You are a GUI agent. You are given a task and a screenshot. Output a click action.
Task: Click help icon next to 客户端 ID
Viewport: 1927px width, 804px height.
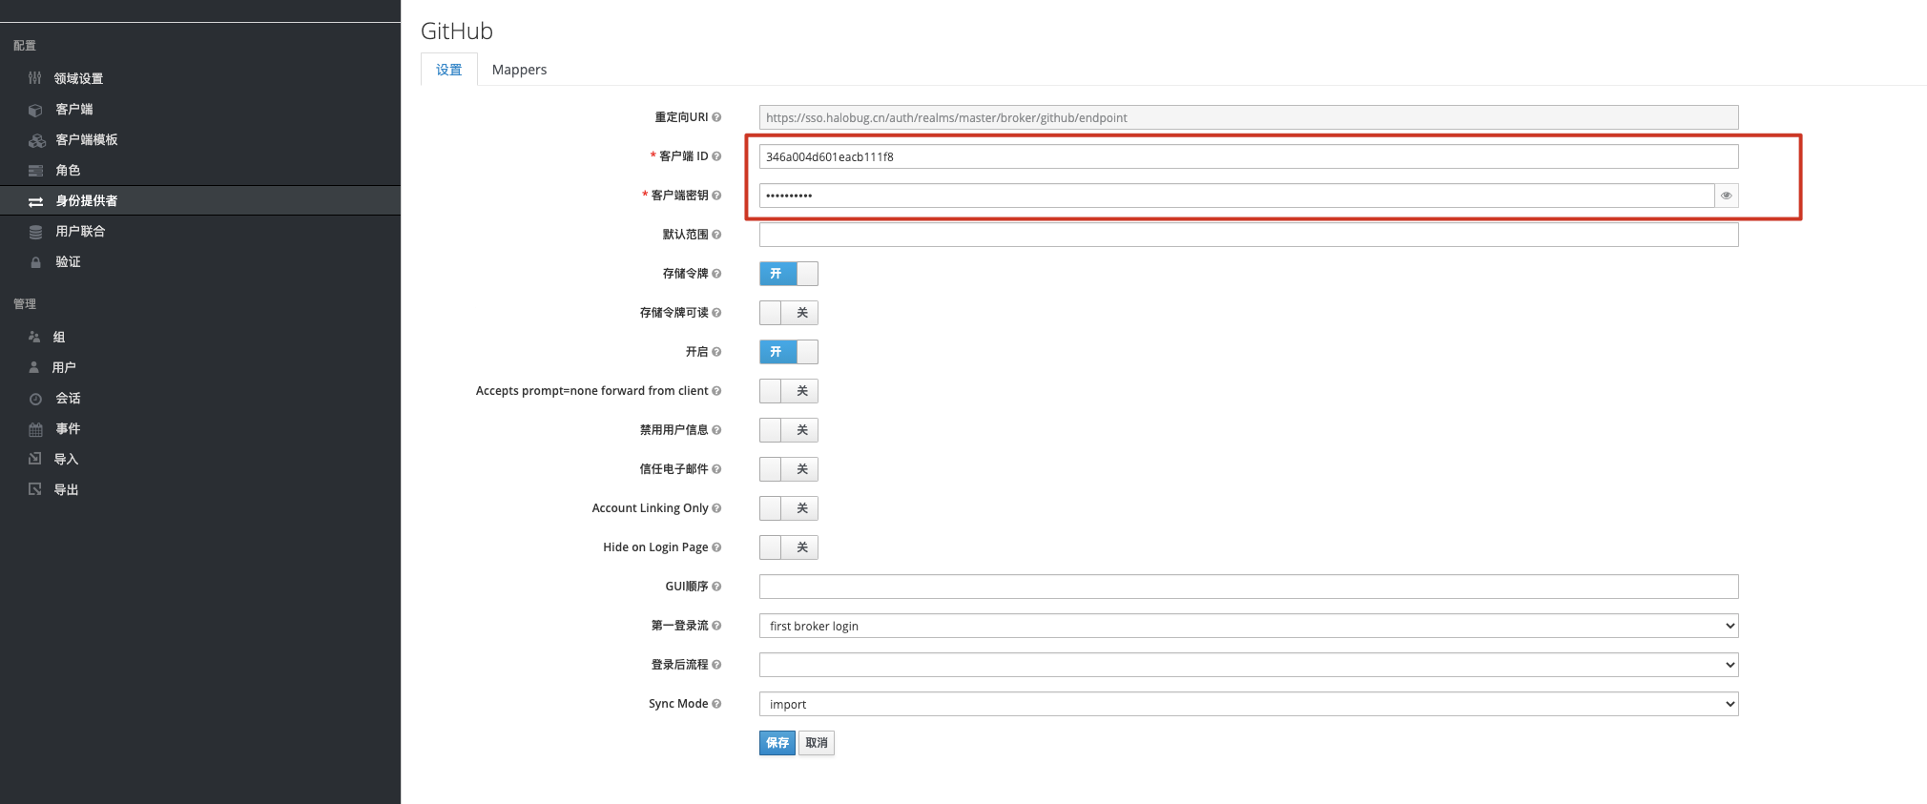pyautogui.click(x=716, y=156)
